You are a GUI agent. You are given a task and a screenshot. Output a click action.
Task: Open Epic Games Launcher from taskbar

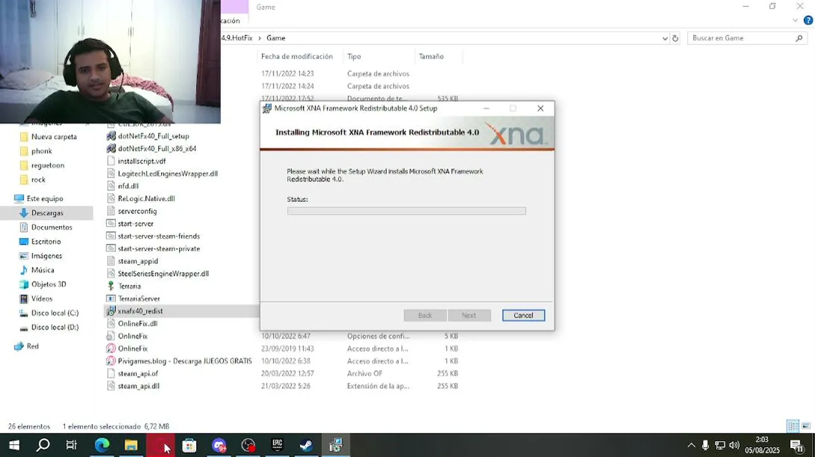pos(277,446)
